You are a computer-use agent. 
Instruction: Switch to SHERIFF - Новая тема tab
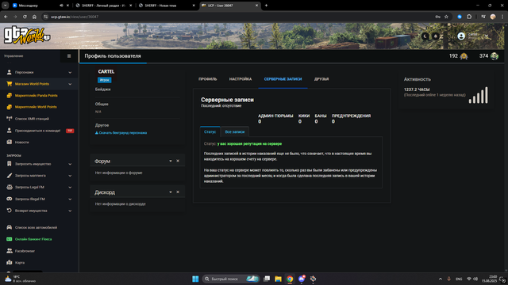click(167, 6)
